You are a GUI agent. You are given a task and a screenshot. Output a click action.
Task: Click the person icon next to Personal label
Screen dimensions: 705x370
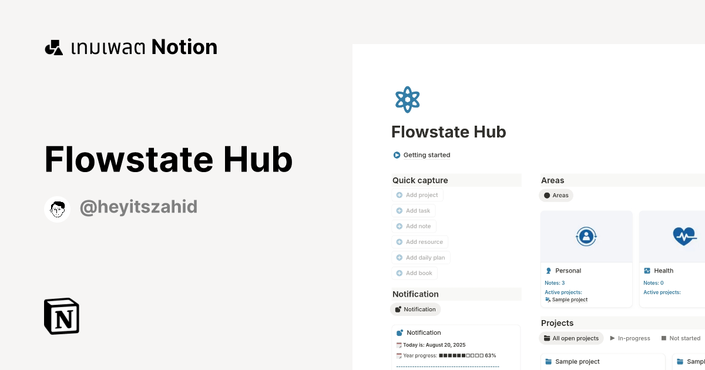point(548,271)
